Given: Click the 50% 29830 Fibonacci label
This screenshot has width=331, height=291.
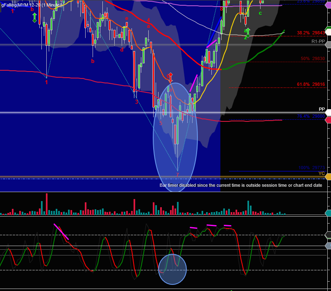Looking at the screenshot, I should (313, 58).
